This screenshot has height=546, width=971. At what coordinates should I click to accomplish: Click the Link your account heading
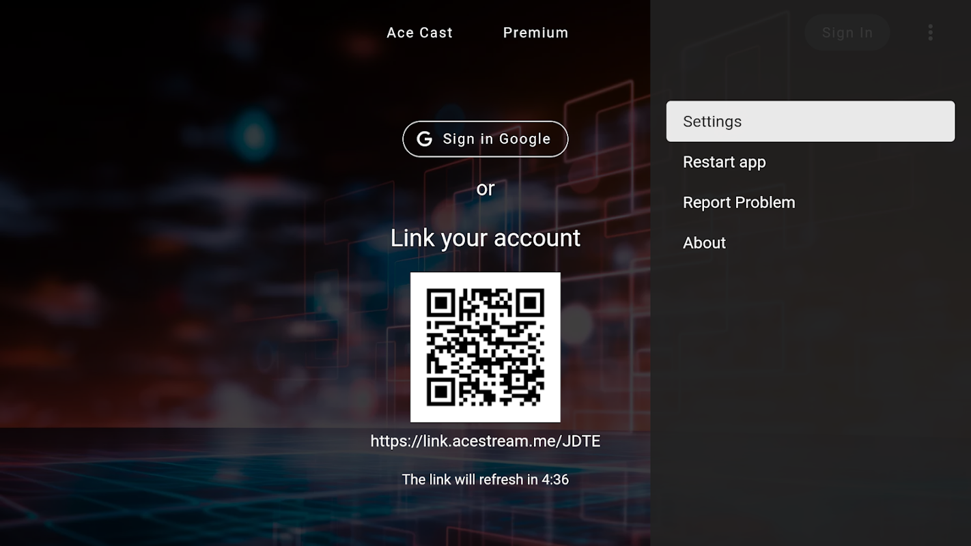[485, 238]
